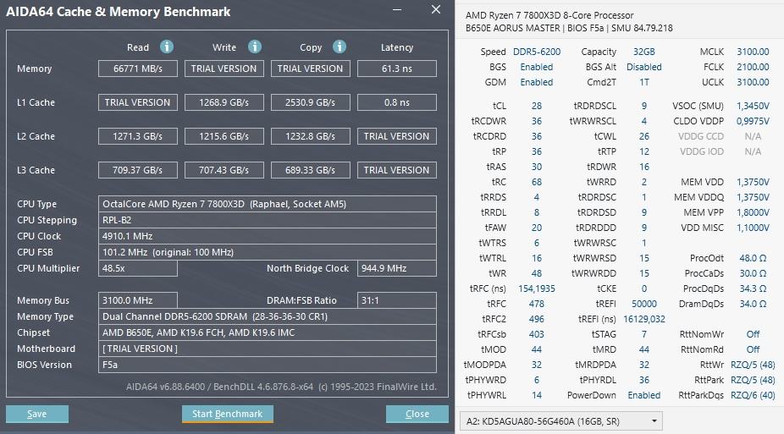This screenshot has height=434, width=784.
Task: Click BGS Alt Disabled value
Action: [644, 67]
